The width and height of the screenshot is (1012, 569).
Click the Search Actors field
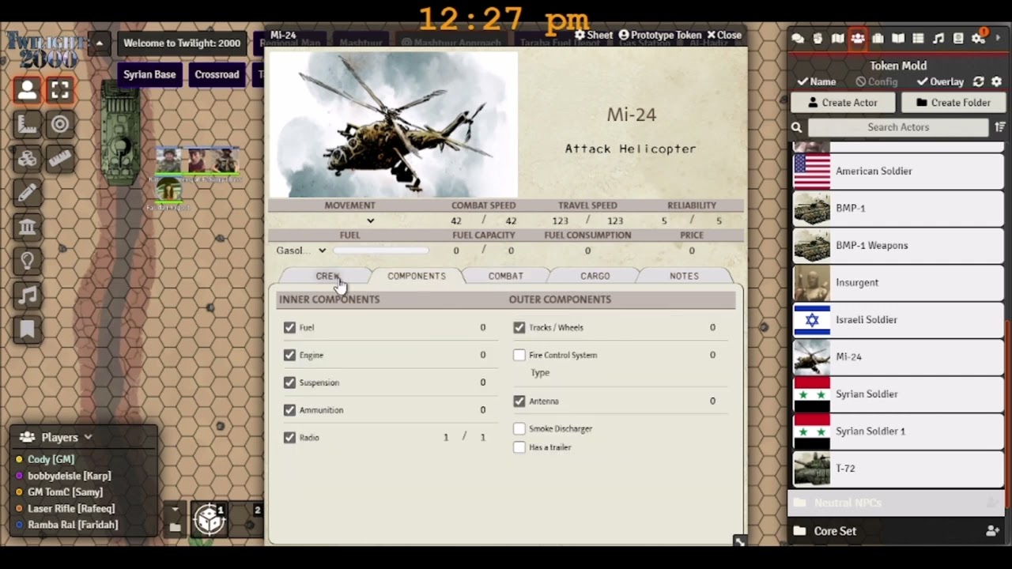tap(898, 127)
